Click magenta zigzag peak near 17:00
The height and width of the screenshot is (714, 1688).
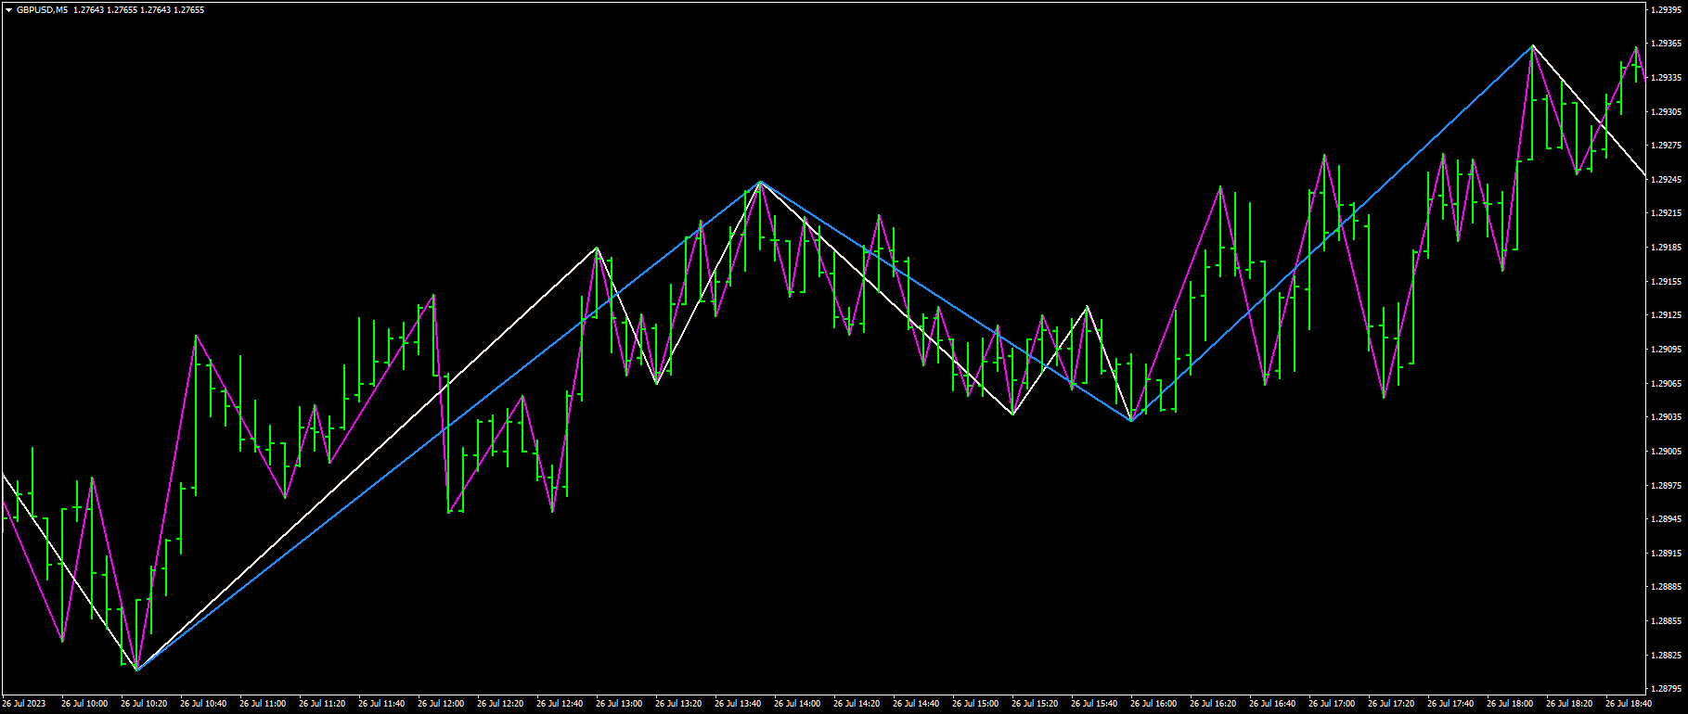click(x=1324, y=154)
